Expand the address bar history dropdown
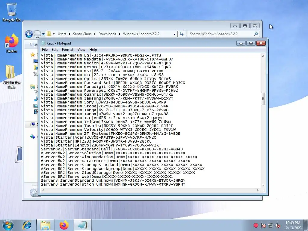 tap(174, 34)
